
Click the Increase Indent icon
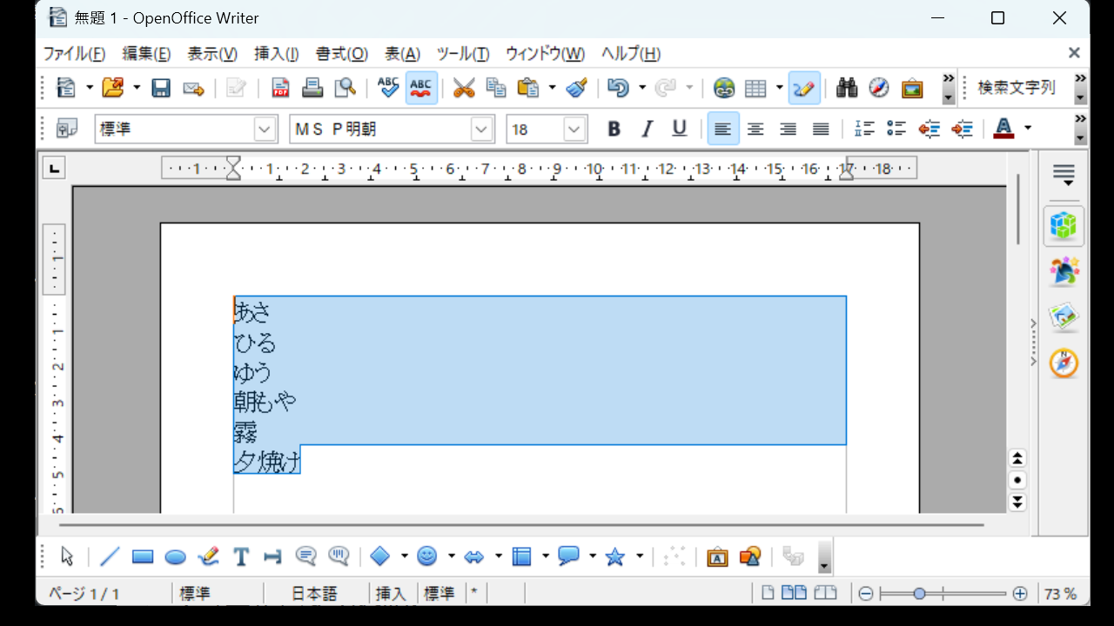962,129
